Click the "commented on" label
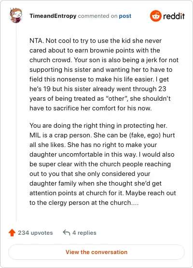 point(97,16)
